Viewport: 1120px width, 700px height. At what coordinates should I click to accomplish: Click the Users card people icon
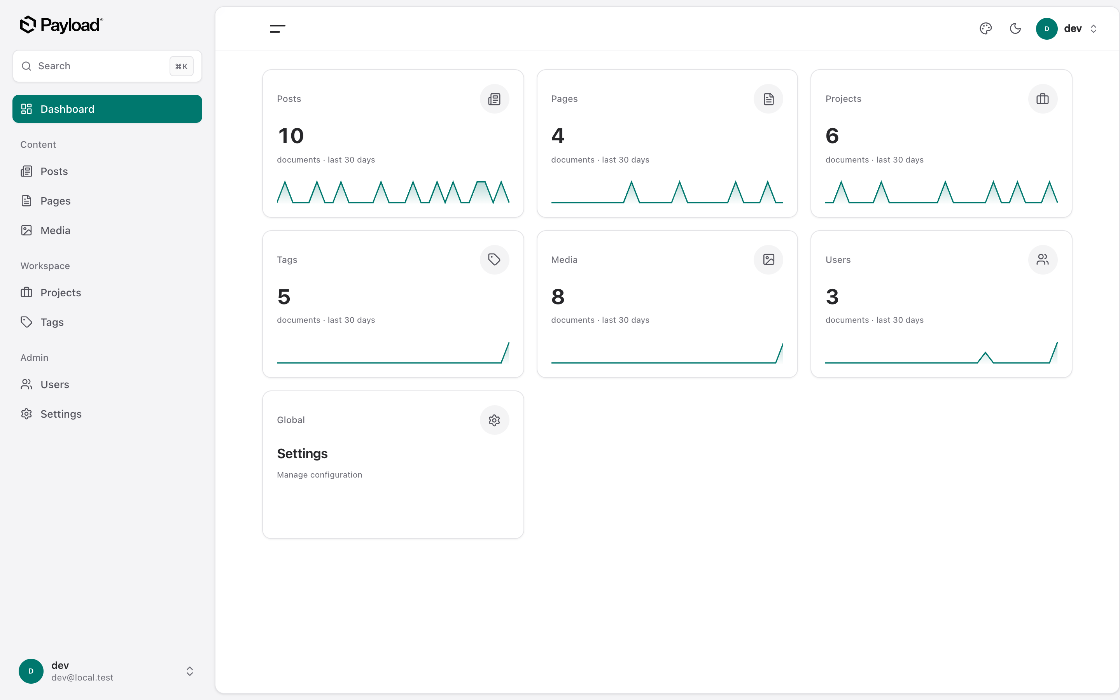point(1043,259)
